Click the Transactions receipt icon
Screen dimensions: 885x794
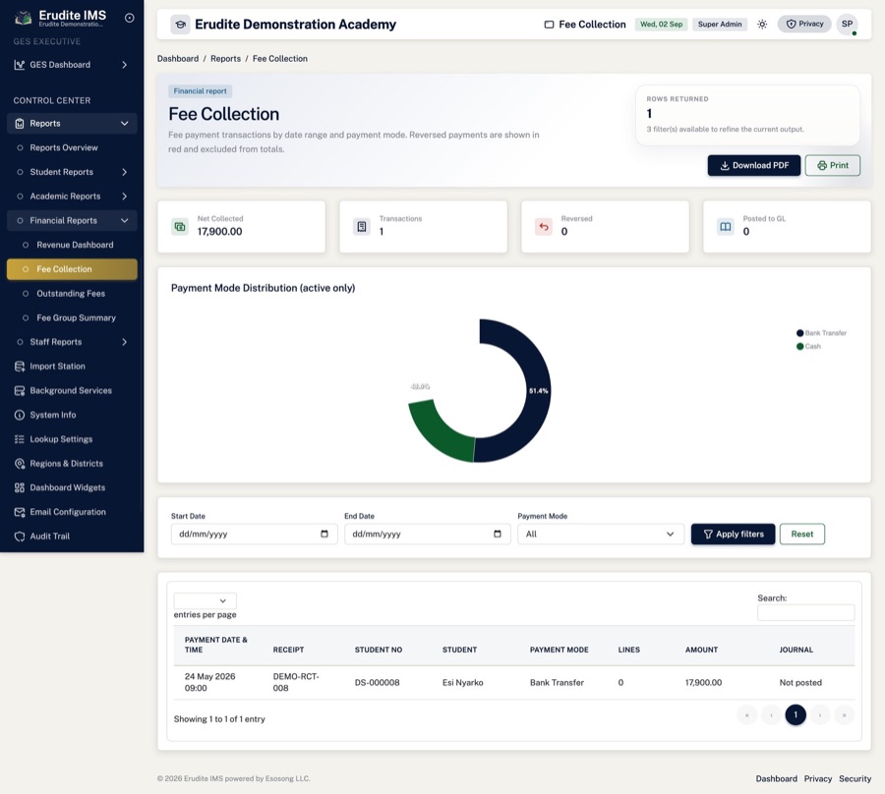click(362, 227)
